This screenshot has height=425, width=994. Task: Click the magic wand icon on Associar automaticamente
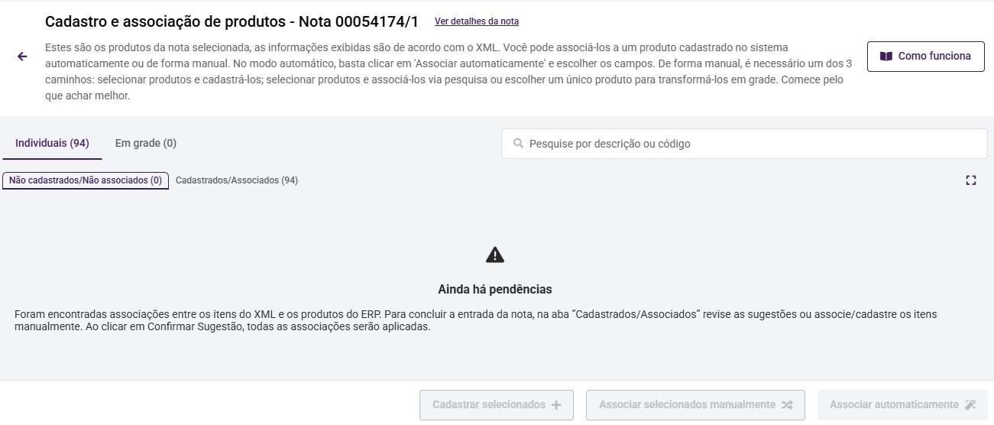970,405
